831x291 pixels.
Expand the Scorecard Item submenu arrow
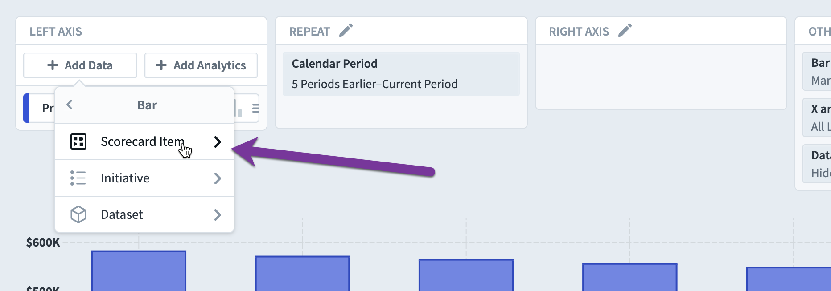pos(218,142)
